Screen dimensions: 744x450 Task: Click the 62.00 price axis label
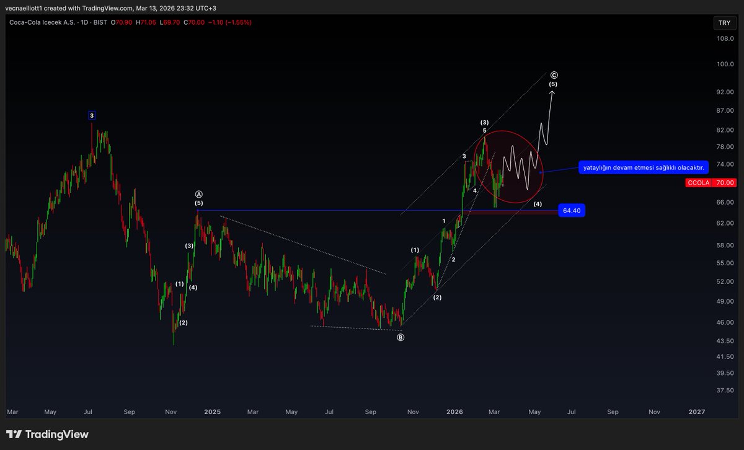(x=725, y=223)
